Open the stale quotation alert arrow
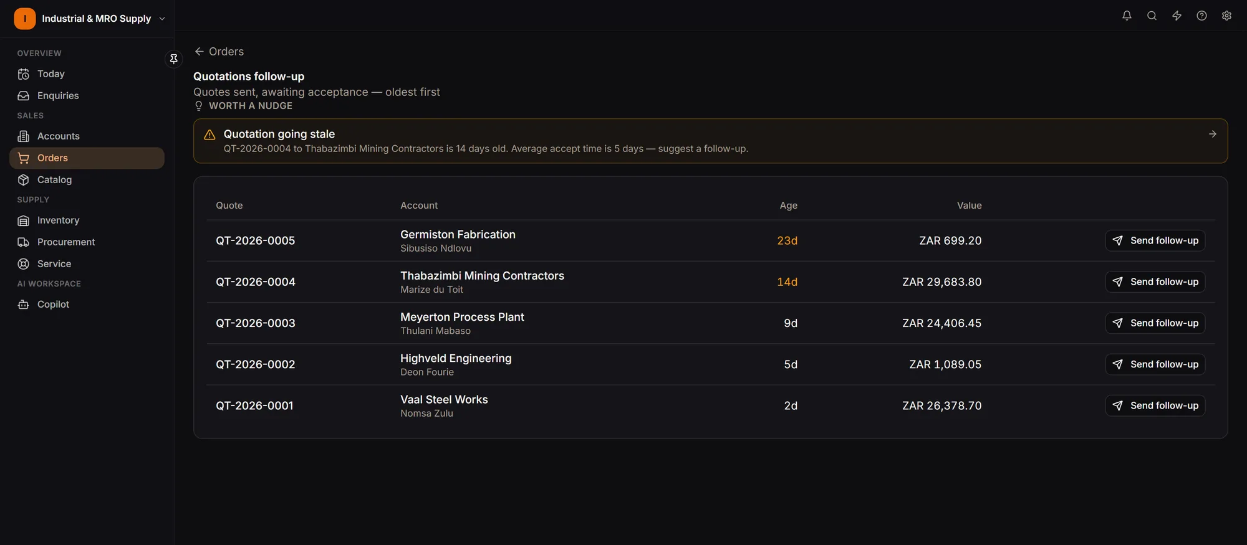The height and width of the screenshot is (545, 1247). pos(1212,134)
